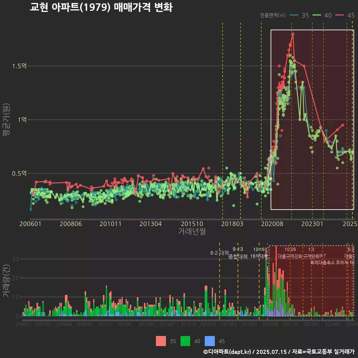Click 200806 on the price chart x-axis
Viewport: 358px width, 358px height.
71,224
